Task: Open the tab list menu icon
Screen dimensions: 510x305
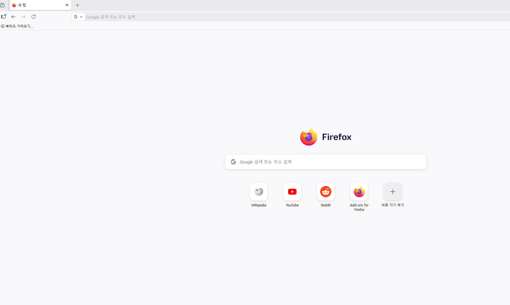Action: (2, 5)
